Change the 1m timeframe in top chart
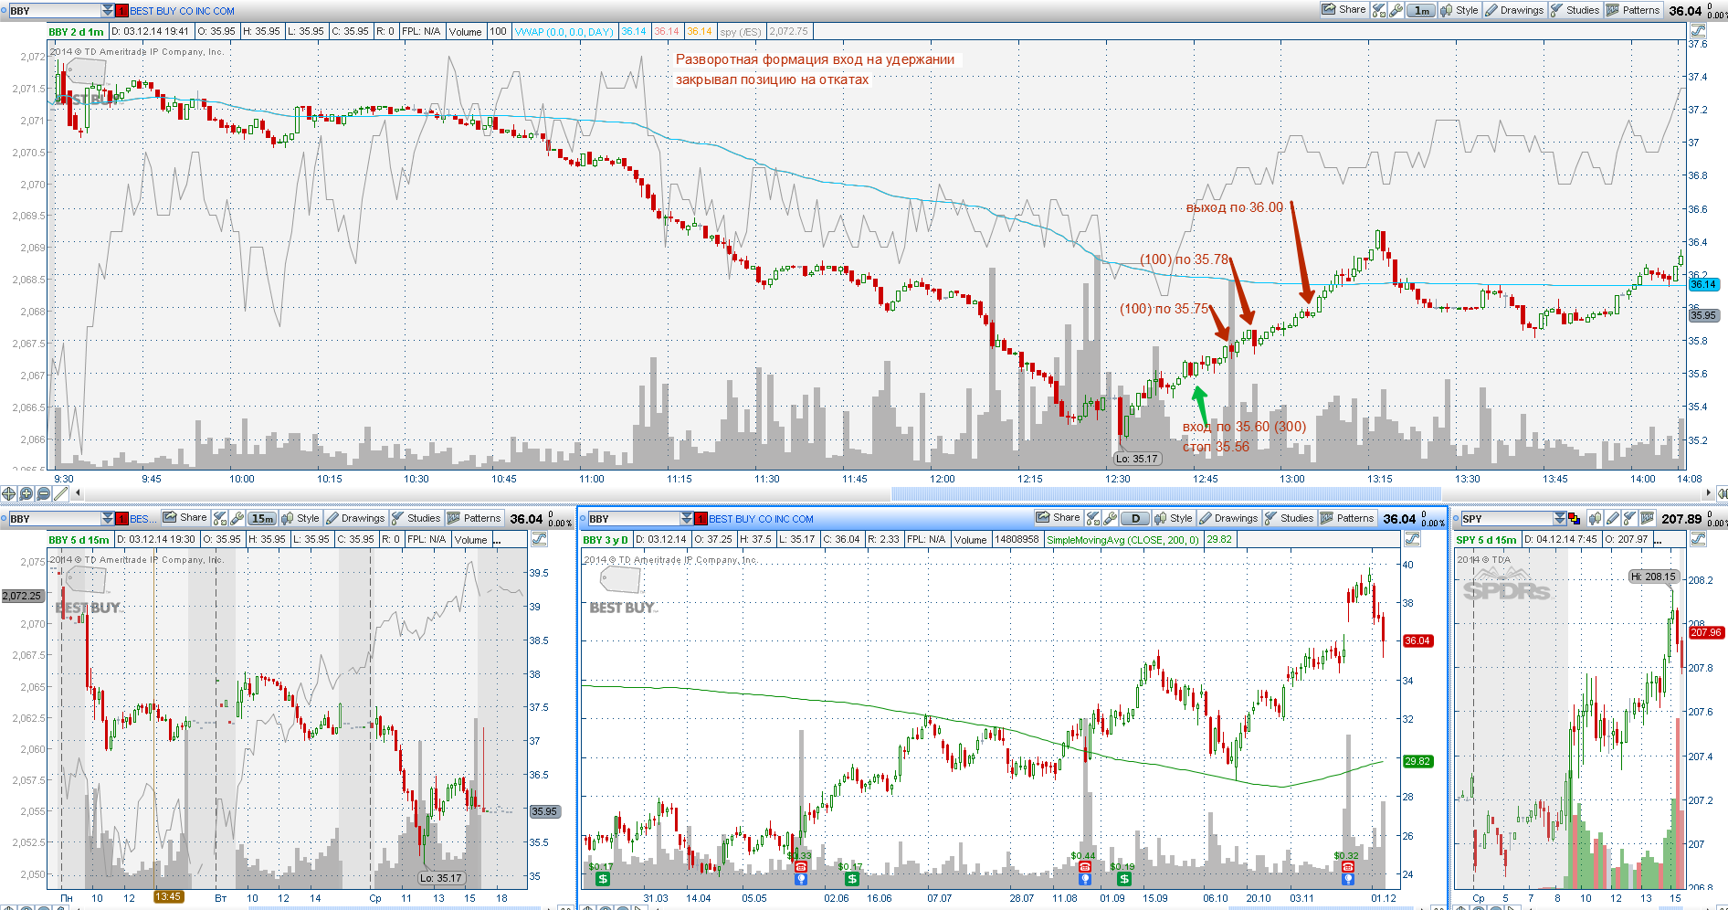Image resolution: width=1728 pixels, height=910 pixels. pos(1421,10)
